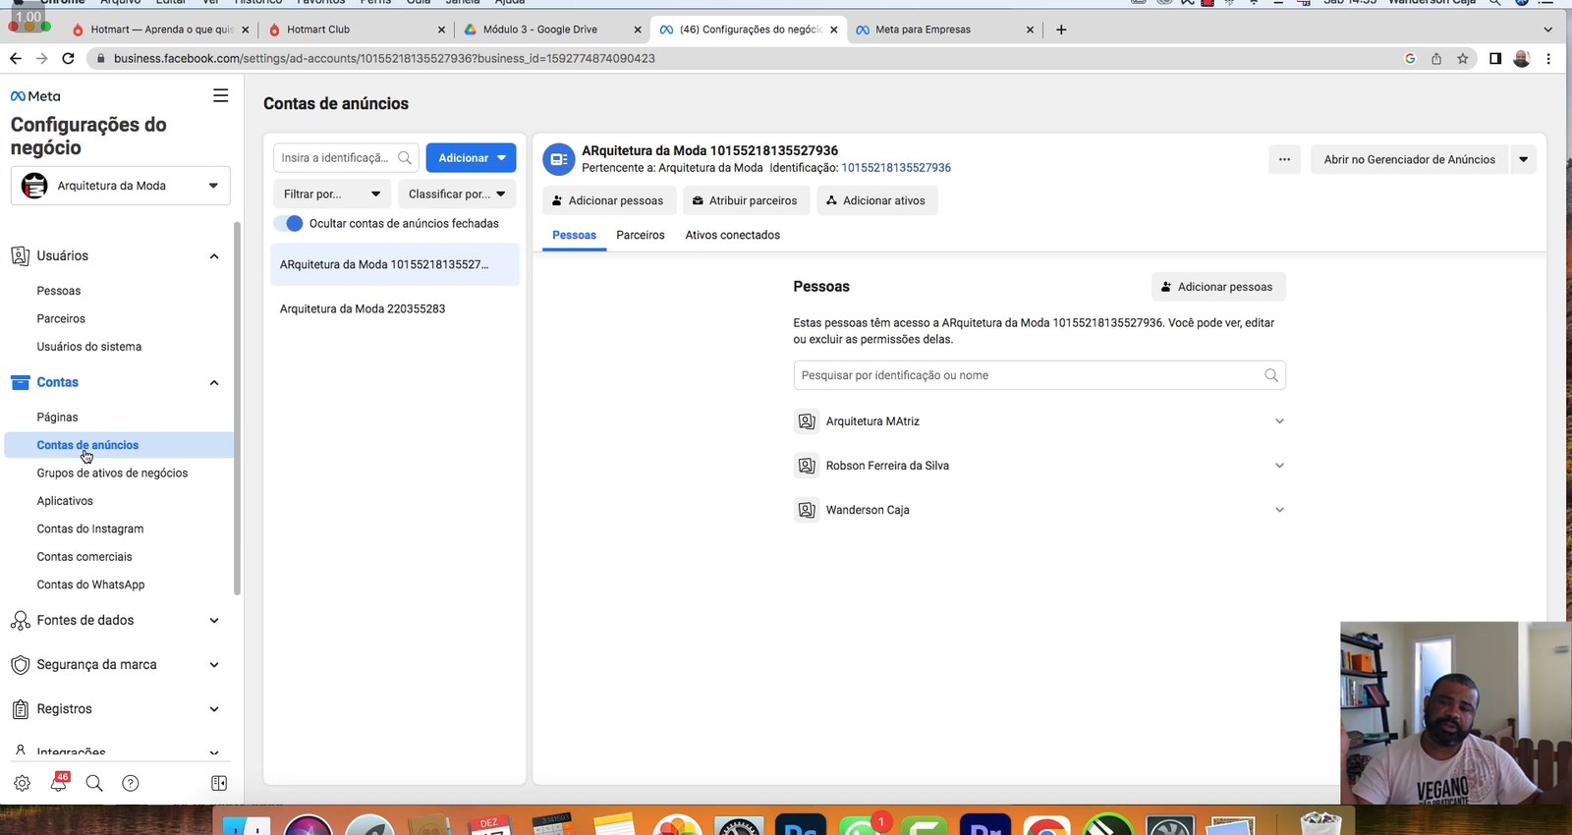Open Grupos de ativos de negócios
This screenshot has width=1572, height=835.
click(112, 473)
